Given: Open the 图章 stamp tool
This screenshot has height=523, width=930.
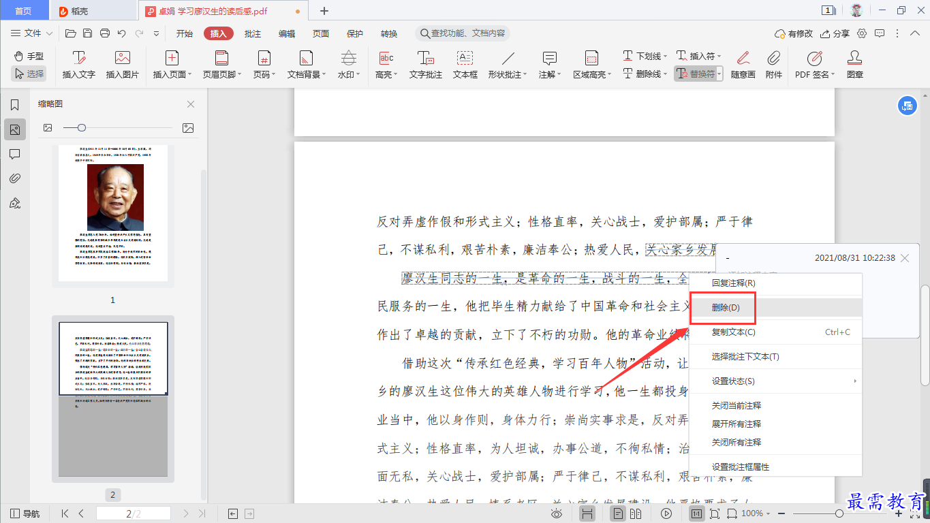Looking at the screenshot, I should tap(855, 65).
